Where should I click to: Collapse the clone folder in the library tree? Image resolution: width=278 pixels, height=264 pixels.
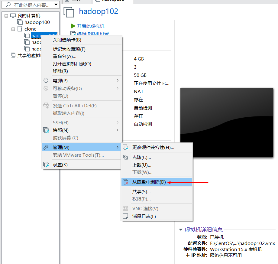[12, 29]
